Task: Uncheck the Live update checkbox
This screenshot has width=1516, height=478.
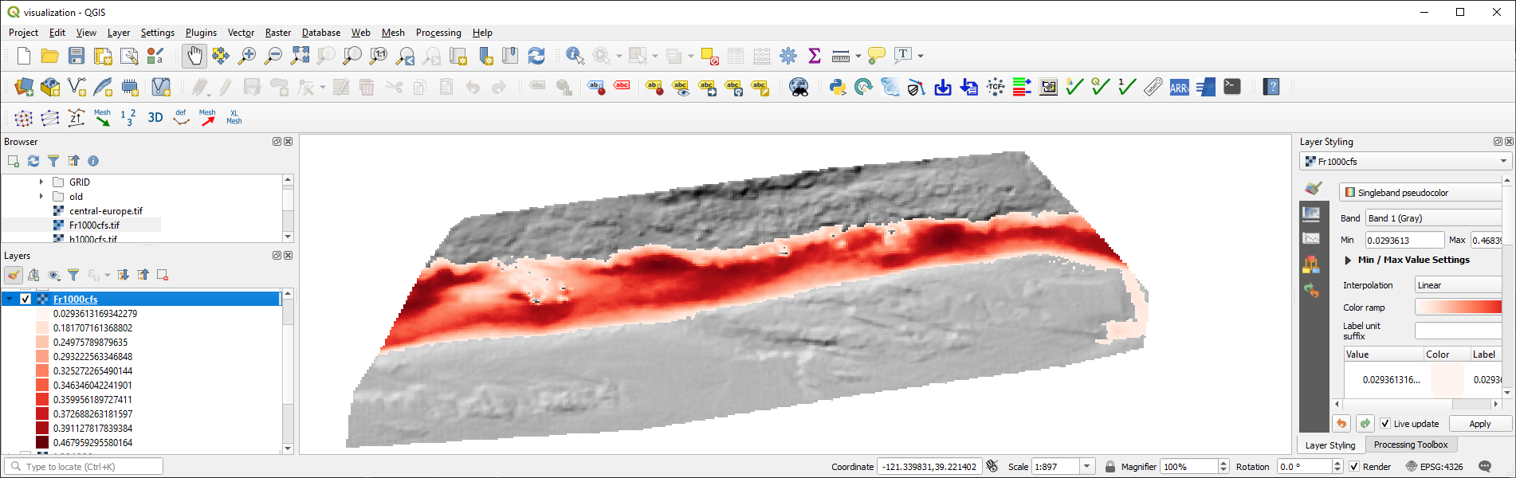Action: (1385, 424)
